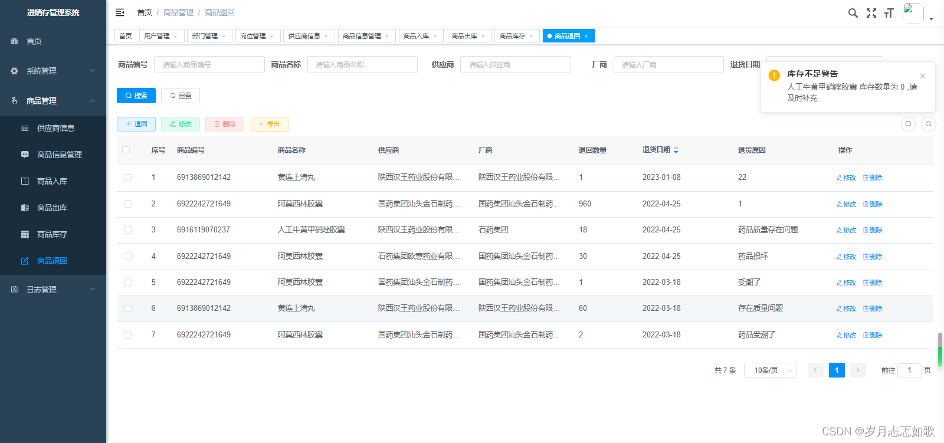This screenshot has width=944, height=443.
Task: Click 供应商信息 grid icon in sidebar
Action: click(x=25, y=128)
